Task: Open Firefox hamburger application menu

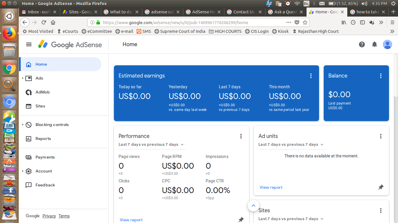Action: (392, 22)
